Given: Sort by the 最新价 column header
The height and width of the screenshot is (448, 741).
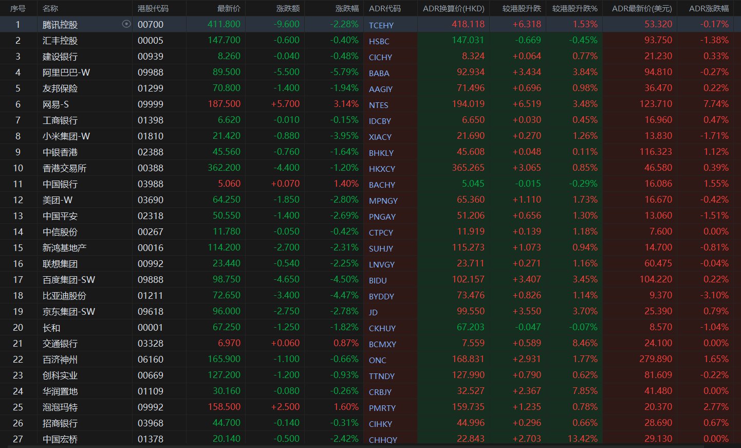Looking at the screenshot, I should click(x=229, y=9).
